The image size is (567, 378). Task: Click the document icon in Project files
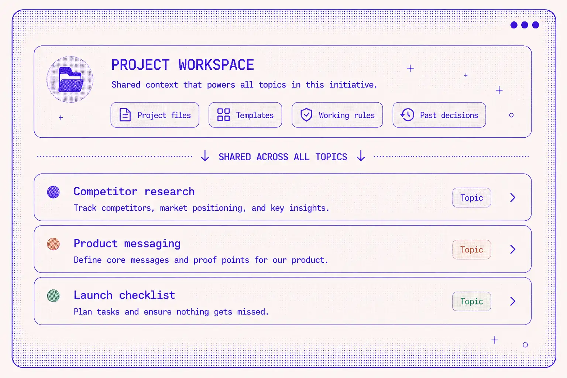(x=125, y=115)
